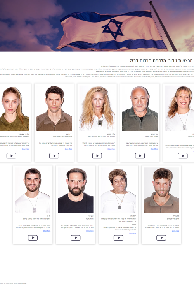Expand Show More on bald man card
Image resolution: width=194 pixels, height=292 pixels.
(154, 149)
